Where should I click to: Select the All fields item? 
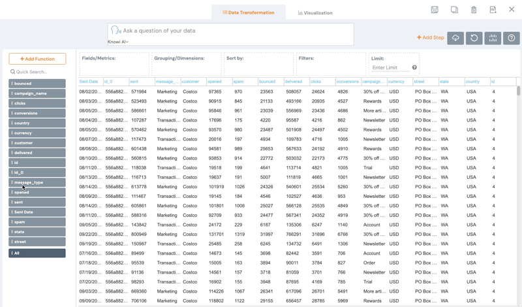click(x=37, y=253)
